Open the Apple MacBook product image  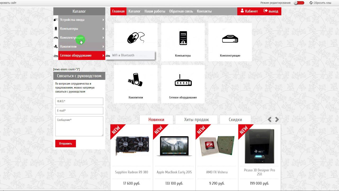174,146
